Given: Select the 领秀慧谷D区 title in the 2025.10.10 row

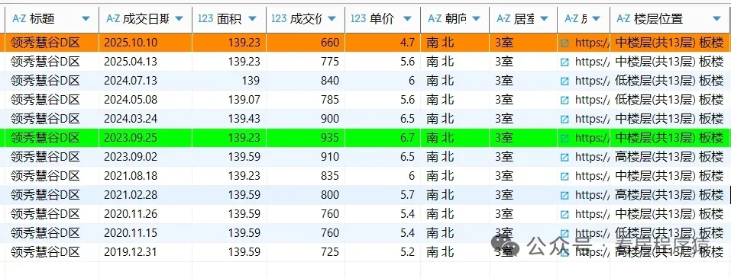Looking at the screenshot, I should coord(45,43).
